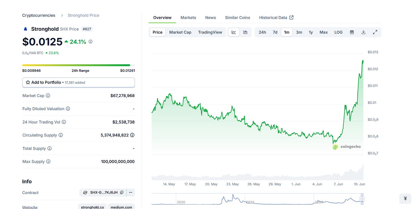Click the info icon next to price change
The height and width of the screenshot is (209, 412).
coord(91,41)
